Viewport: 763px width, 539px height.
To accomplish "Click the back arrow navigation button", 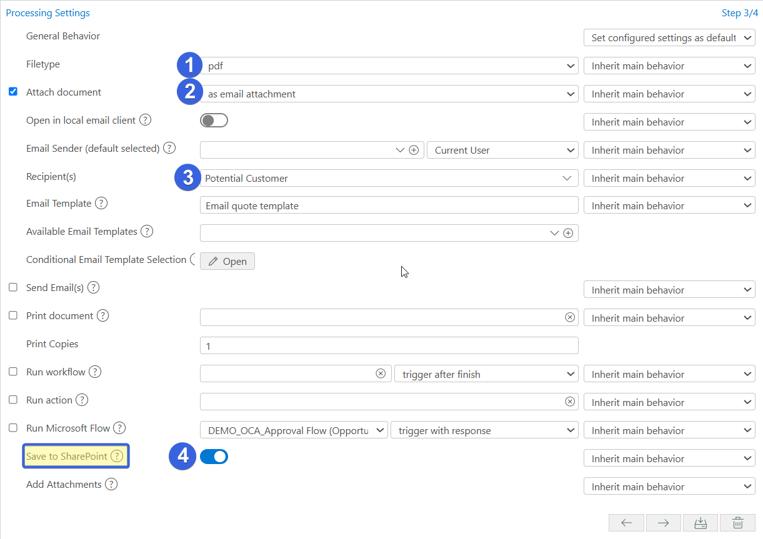I will tap(627, 523).
